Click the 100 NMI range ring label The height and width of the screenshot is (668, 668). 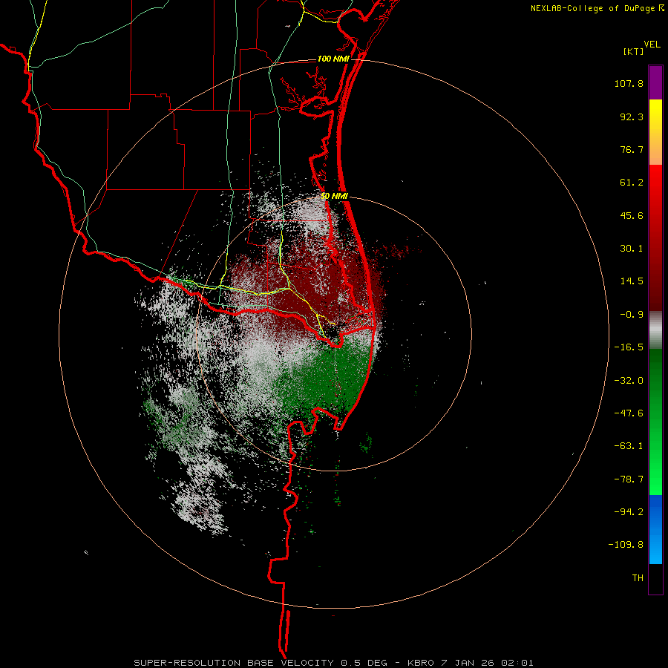coord(333,59)
